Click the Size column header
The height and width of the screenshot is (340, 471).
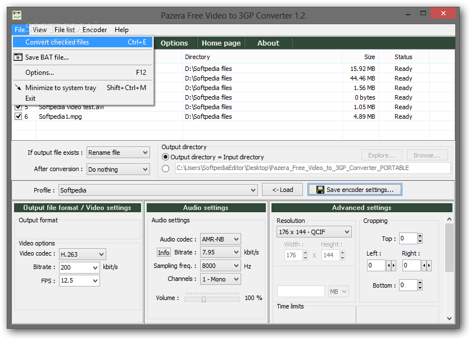pyautogui.click(x=360, y=57)
